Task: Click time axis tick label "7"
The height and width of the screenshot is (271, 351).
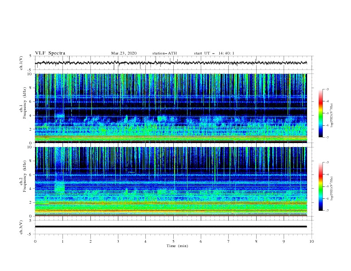Action: (229, 241)
